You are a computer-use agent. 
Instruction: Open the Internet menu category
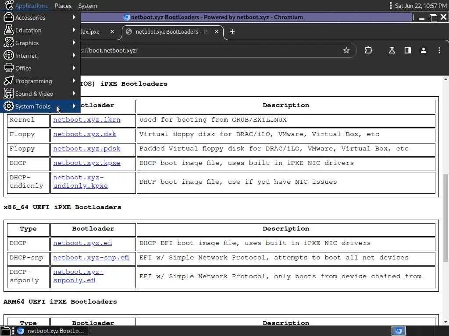click(40, 56)
